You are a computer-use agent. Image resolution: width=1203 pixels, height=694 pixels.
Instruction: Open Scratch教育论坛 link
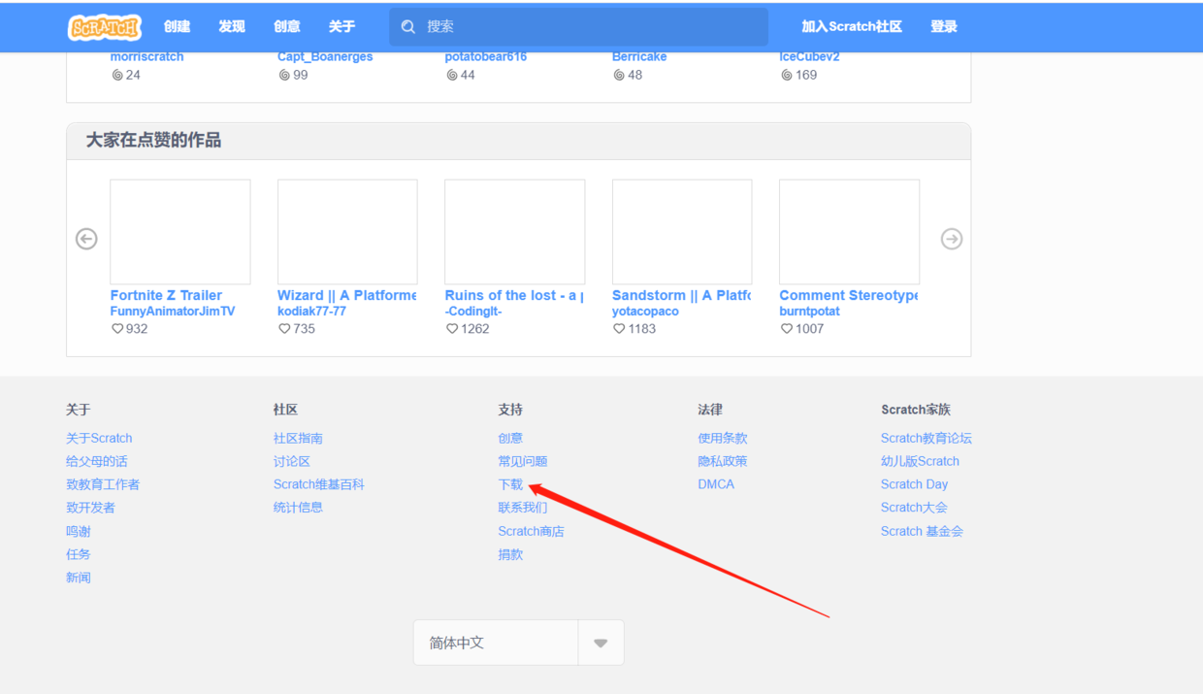click(927, 438)
